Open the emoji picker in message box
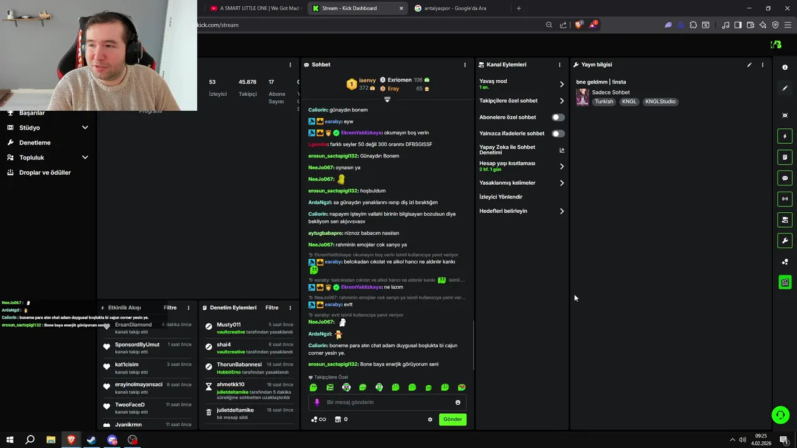The image size is (797, 448). pyautogui.click(x=458, y=403)
